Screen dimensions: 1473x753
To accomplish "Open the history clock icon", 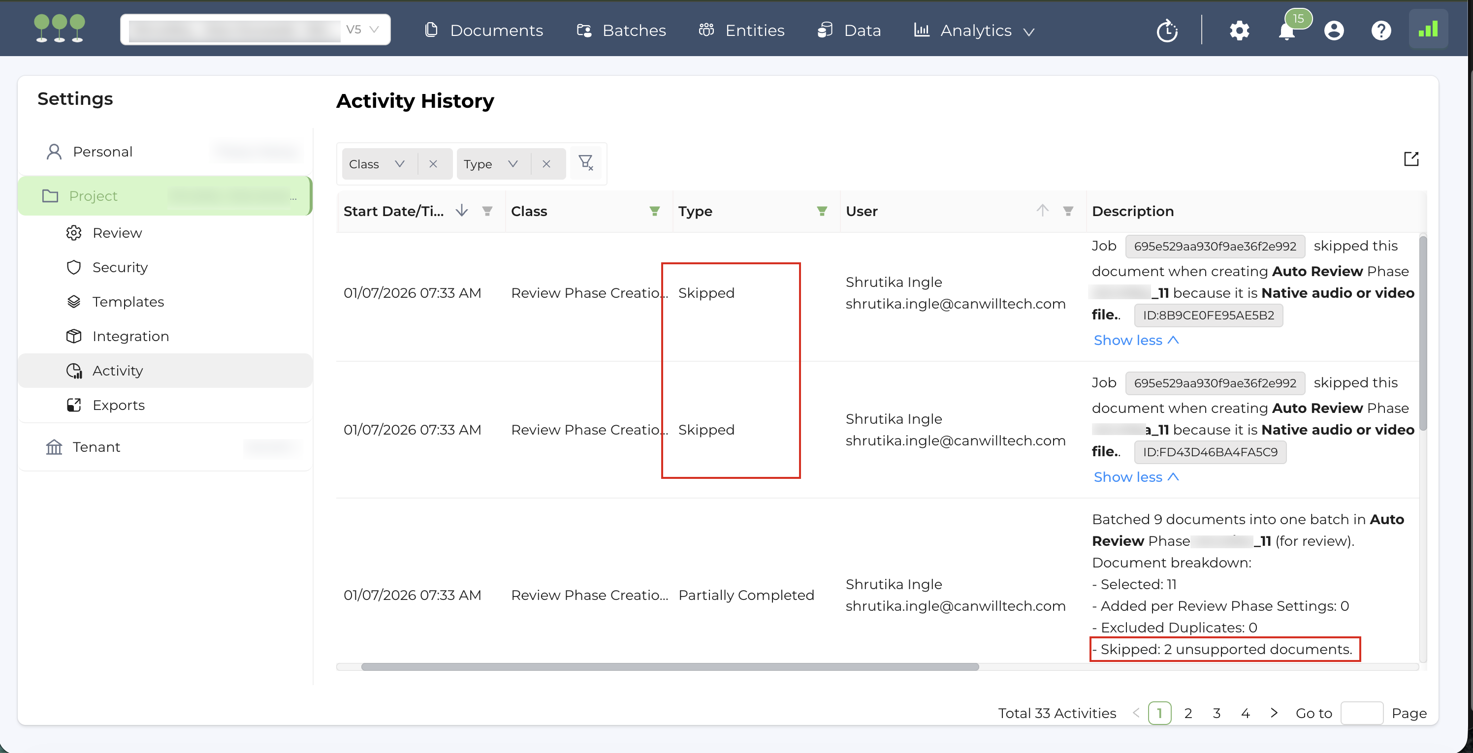I will tap(1166, 31).
